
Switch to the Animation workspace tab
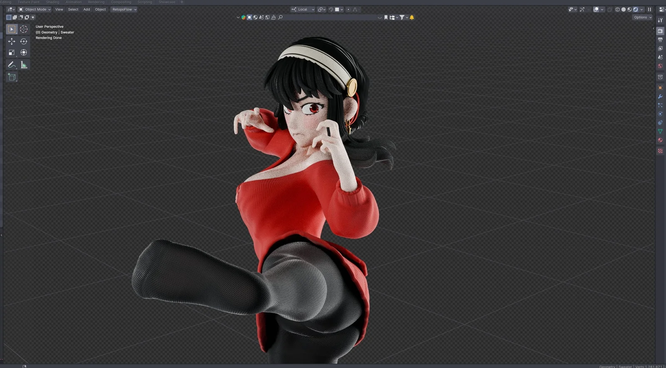click(74, 2)
